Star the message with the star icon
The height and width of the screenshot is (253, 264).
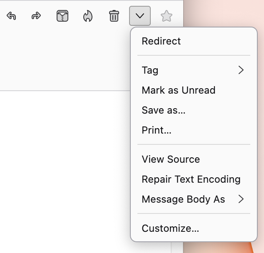click(x=166, y=16)
